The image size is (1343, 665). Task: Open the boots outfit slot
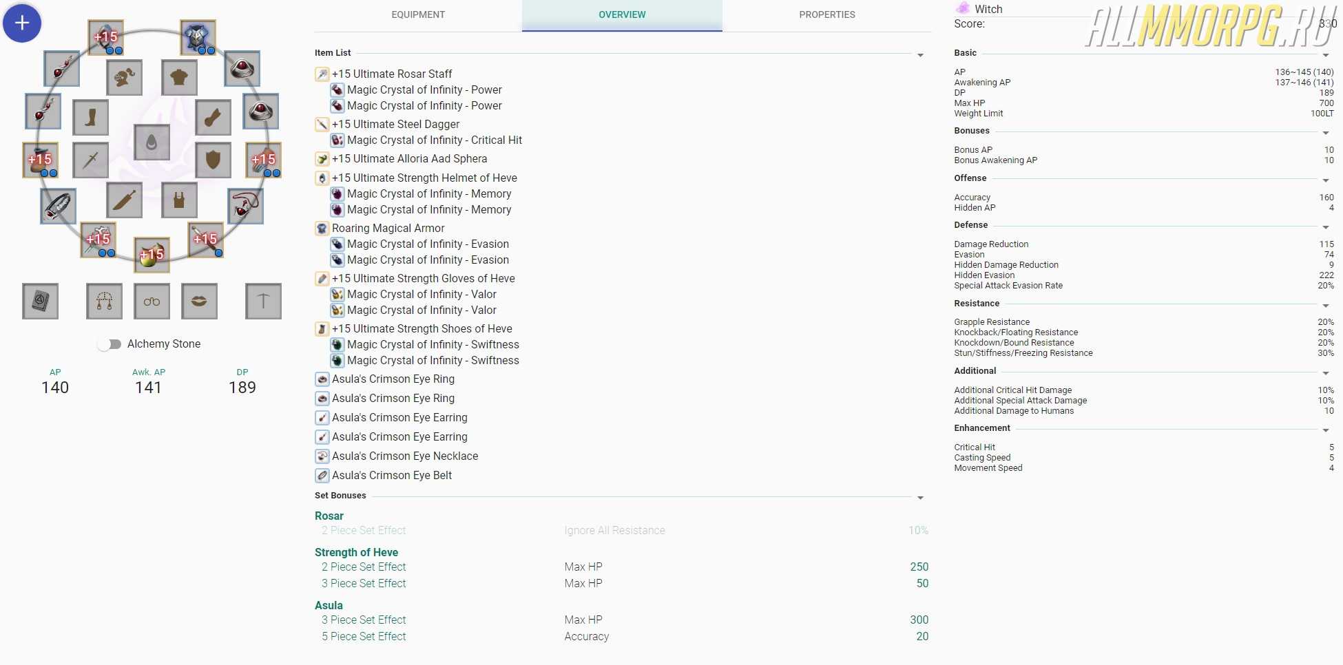tap(91, 117)
